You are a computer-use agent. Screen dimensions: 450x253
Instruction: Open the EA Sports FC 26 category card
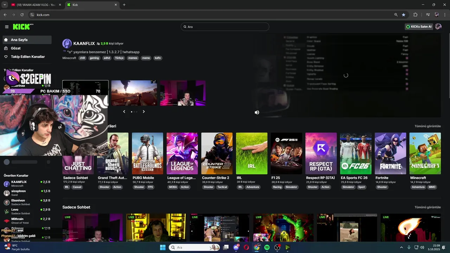[x=356, y=153]
